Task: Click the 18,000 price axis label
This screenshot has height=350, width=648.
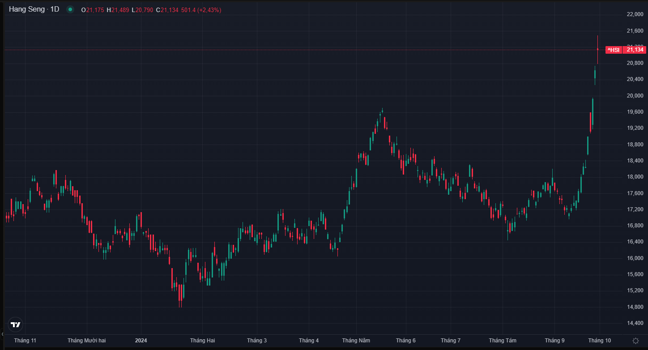Action: point(635,177)
